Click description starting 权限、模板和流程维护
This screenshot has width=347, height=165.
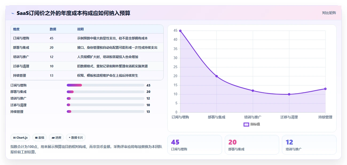[x=108, y=76]
